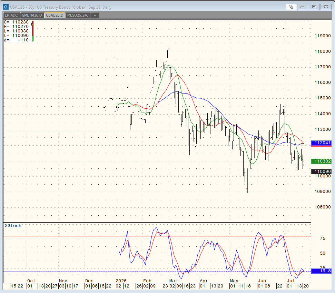
Task: Click the Δ= -110 change value
Action: click(16, 40)
